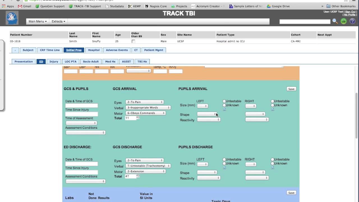The height and width of the screenshot is (202, 359).
Task: Open the KEMP bookmark
Action: pos(134,6)
